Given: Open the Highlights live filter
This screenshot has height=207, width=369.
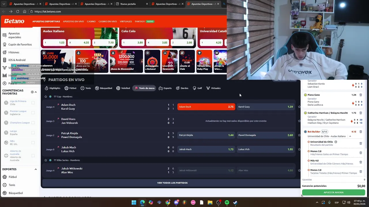Looking at the screenshot, I should pyautogui.click(x=52, y=88).
